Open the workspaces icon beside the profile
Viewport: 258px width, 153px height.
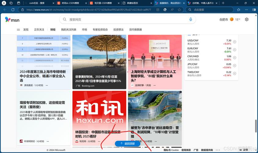(11, 3)
